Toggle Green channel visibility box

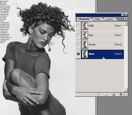78,45
